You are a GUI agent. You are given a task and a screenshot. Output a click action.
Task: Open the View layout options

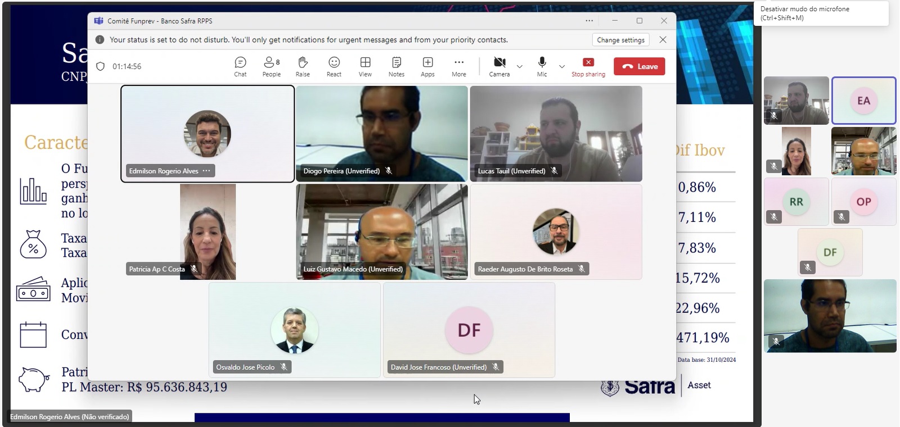tap(365, 66)
